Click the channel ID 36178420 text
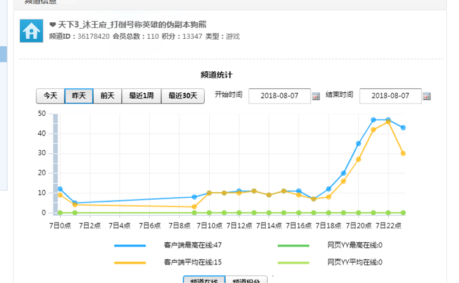This screenshot has height=283, width=459. click(x=93, y=36)
